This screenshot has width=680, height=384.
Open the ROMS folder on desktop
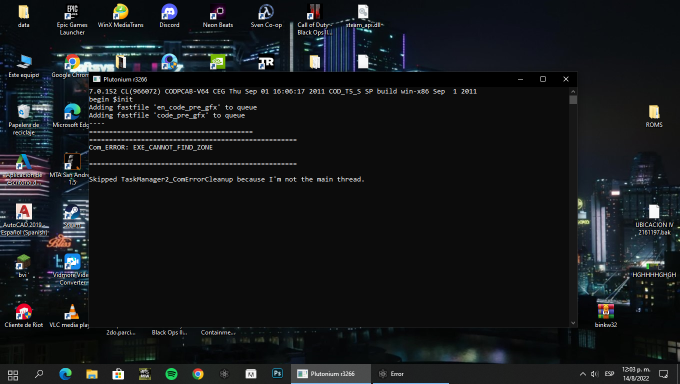pyautogui.click(x=654, y=116)
